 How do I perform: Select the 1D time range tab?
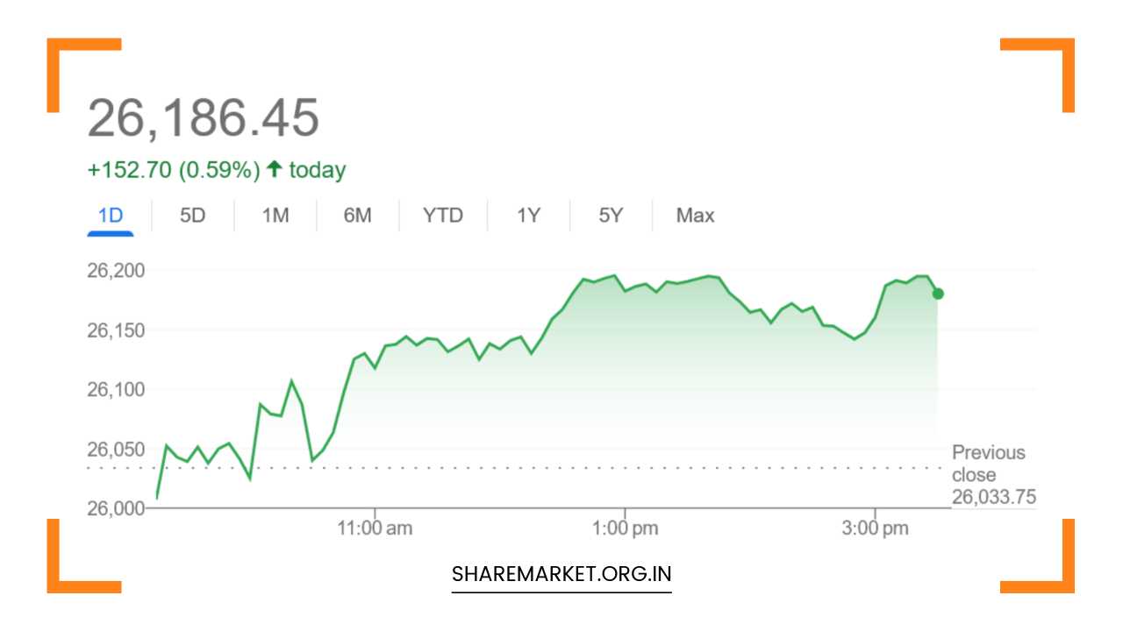pyautogui.click(x=110, y=215)
